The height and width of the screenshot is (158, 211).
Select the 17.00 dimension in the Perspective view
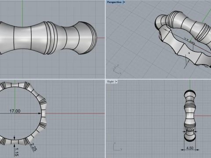pyautogui.click(x=189, y=41)
